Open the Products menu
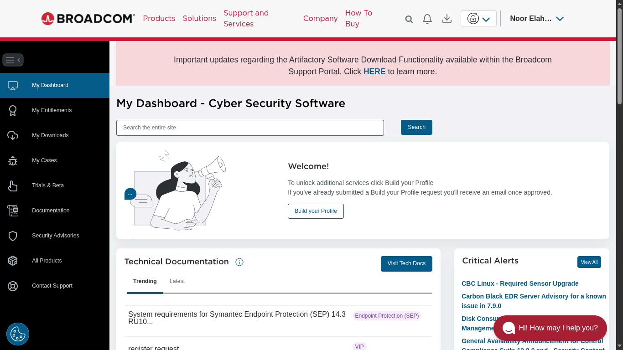This screenshot has width=623, height=350. 159,18
